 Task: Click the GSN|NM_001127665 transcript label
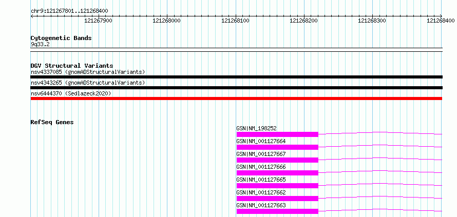click(x=261, y=180)
